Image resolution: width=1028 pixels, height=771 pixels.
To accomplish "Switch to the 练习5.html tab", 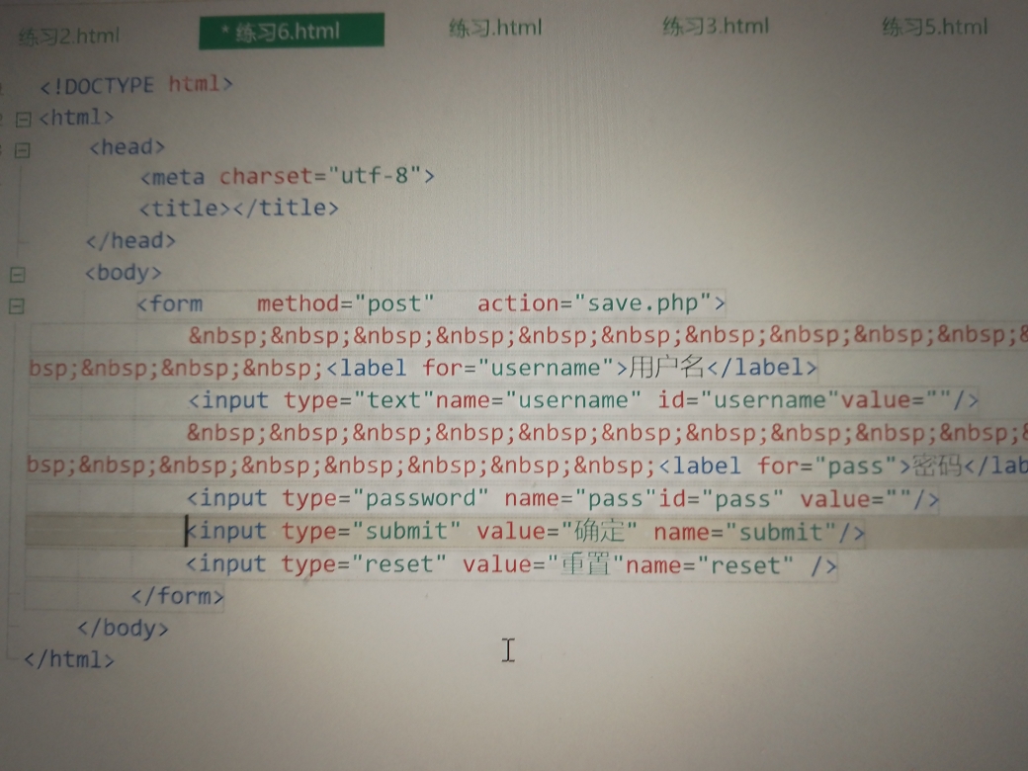I will [934, 28].
